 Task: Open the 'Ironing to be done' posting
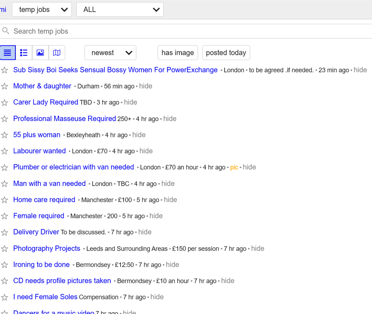tap(41, 265)
